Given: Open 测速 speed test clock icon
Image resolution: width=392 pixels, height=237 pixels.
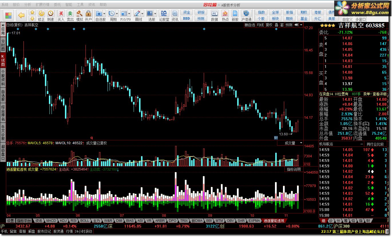Looking at the screenshot, I should (x=51, y=13).
